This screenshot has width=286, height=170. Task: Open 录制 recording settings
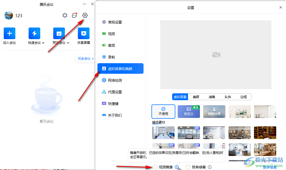point(120,57)
